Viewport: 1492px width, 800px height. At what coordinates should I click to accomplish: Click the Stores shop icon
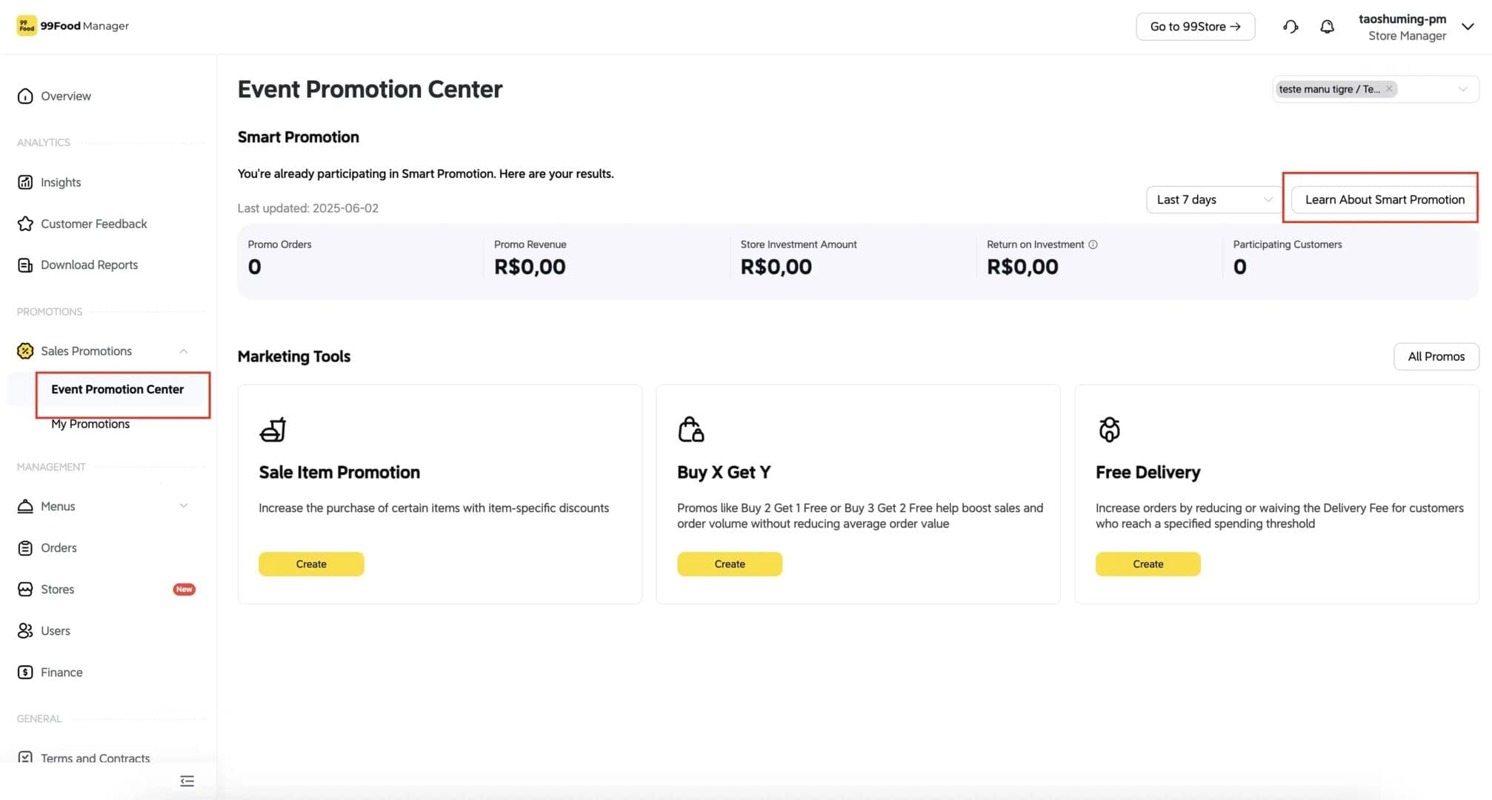coord(25,590)
